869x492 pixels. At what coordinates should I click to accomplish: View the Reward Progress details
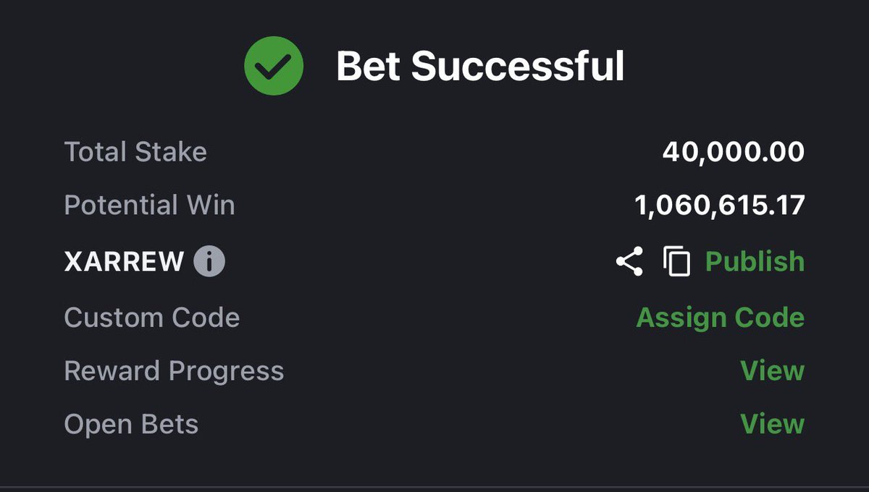click(x=772, y=370)
